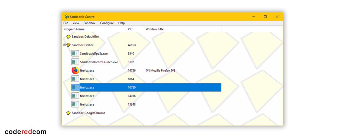This screenshot has width=345, height=138.
Task: Sort by the Program Name column header
Action: [x=94, y=29]
